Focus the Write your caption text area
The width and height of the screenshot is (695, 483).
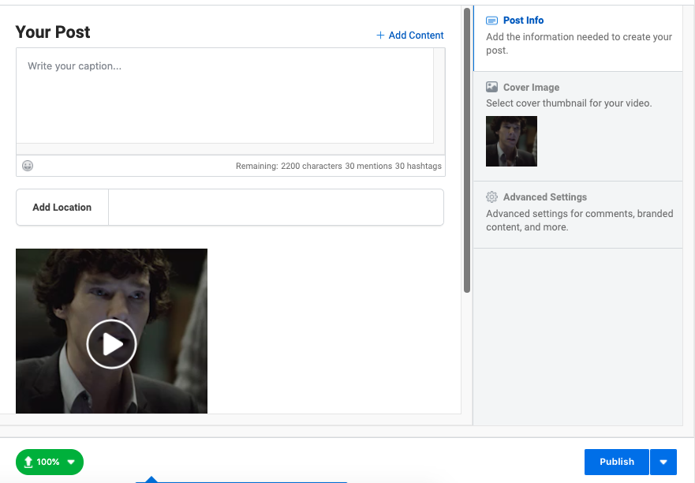click(225, 95)
